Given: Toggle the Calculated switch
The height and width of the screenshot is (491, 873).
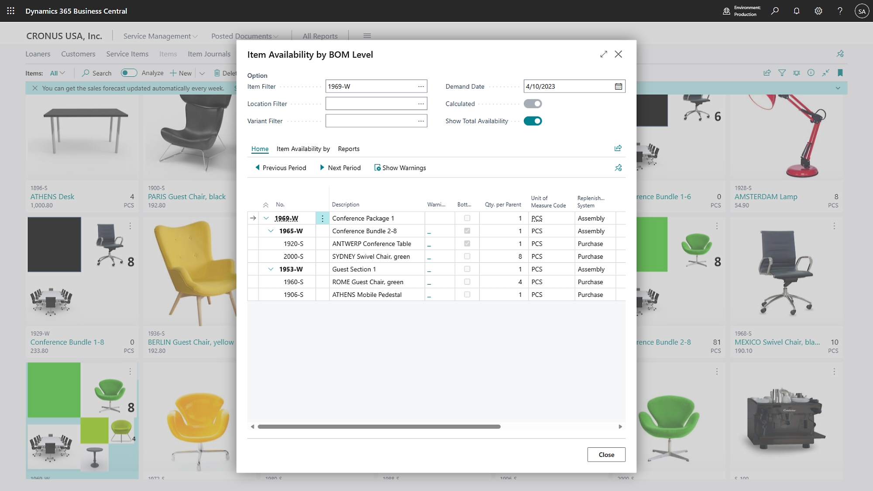Looking at the screenshot, I should (533, 104).
